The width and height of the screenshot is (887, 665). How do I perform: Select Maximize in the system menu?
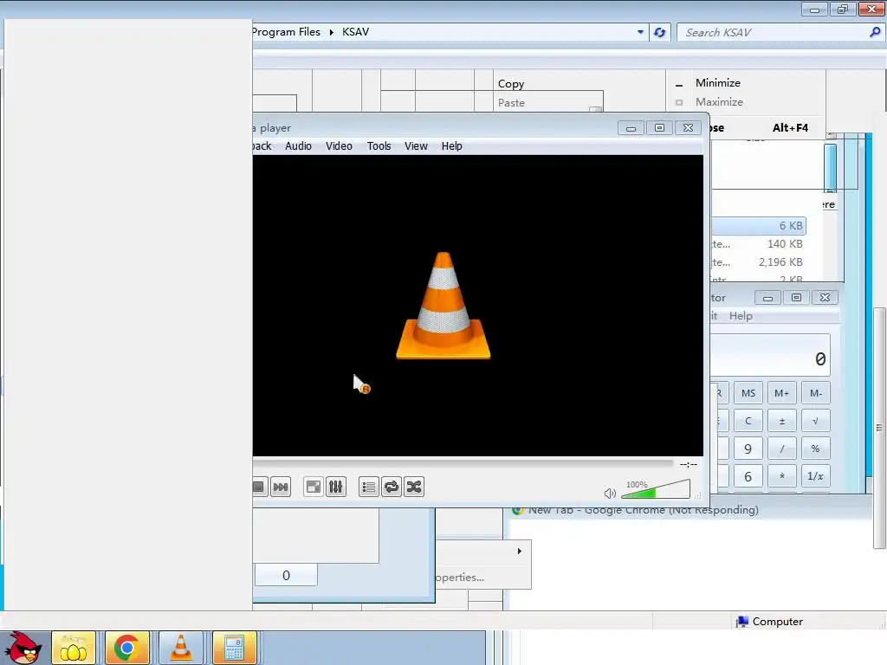click(x=719, y=102)
